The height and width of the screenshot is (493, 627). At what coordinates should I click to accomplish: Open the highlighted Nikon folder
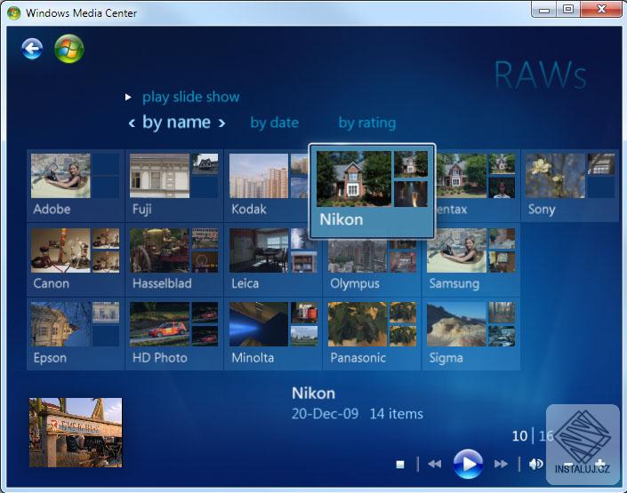[372, 191]
